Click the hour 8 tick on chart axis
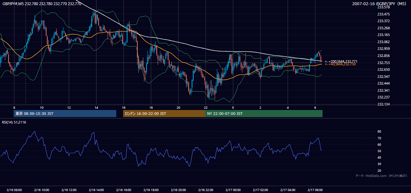This screenshot has width=411, height=193. point(14,107)
